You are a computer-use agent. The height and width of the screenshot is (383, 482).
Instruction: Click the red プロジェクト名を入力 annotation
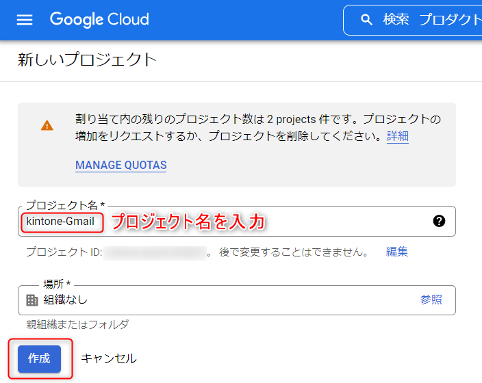[188, 222]
